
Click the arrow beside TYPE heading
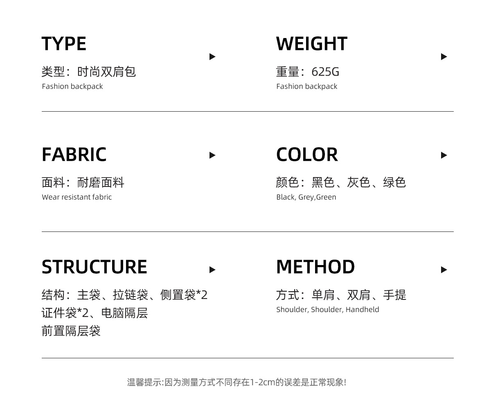pyautogui.click(x=212, y=57)
